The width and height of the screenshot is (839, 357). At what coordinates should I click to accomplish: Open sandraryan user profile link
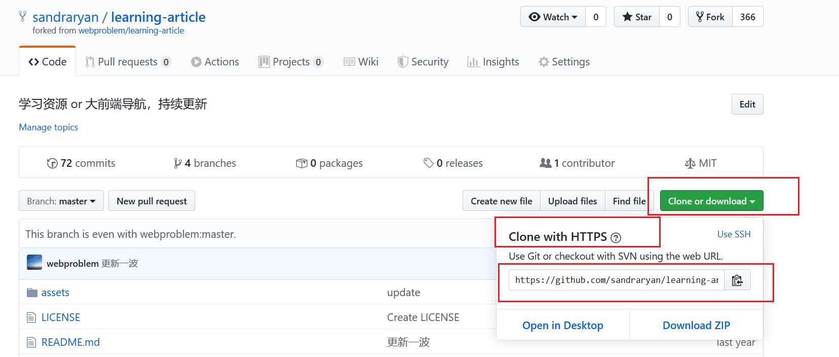(x=65, y=17)
